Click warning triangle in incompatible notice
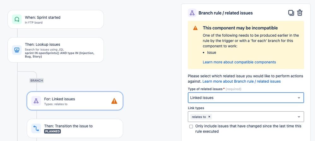315x141 pixels. (195, 28)
